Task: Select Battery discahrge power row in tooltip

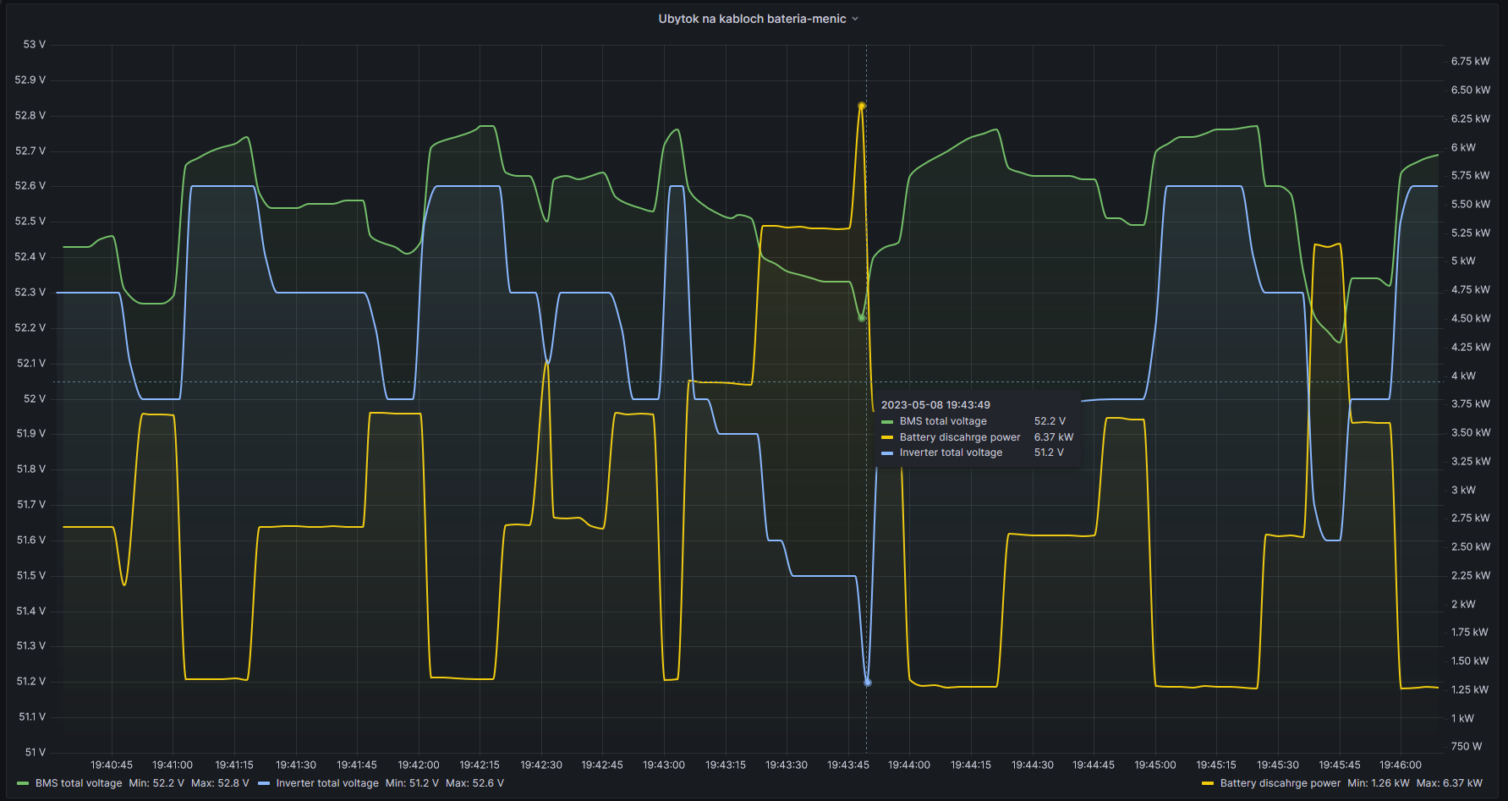Action: point(977,437)
